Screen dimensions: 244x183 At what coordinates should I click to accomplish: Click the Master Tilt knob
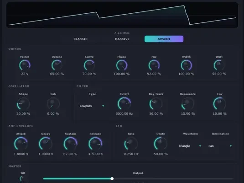[x=23, y=179]
